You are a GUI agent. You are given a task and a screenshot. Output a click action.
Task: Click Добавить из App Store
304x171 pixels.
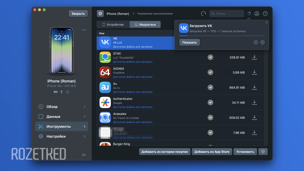click(x=212, y=152)
